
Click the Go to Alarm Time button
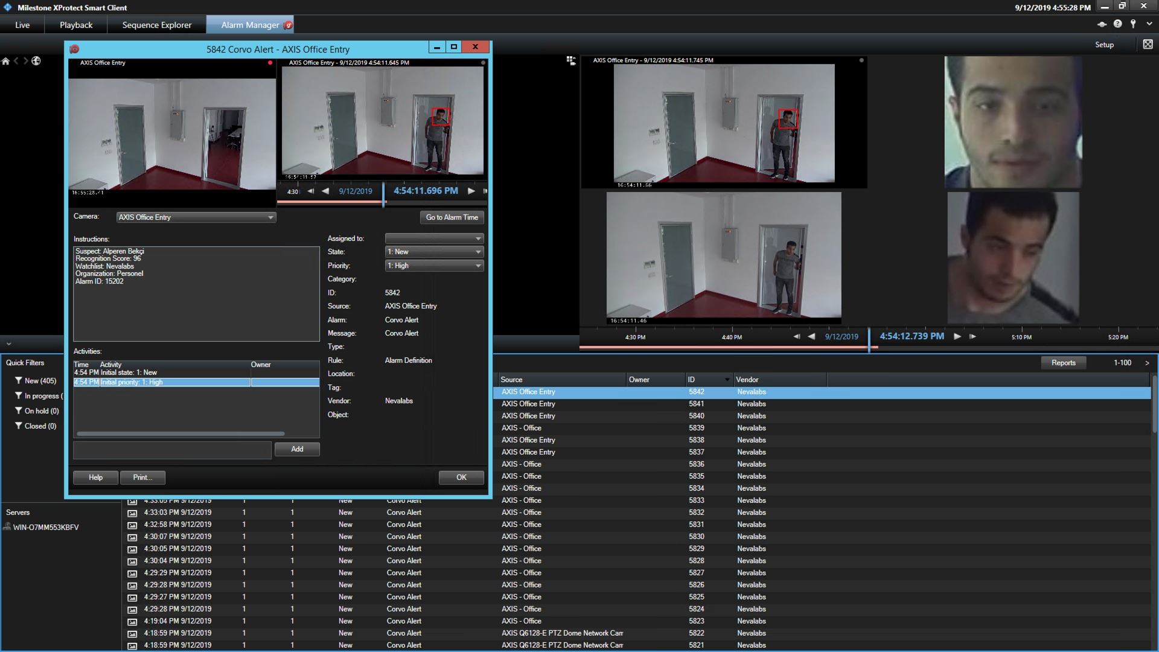452,217
